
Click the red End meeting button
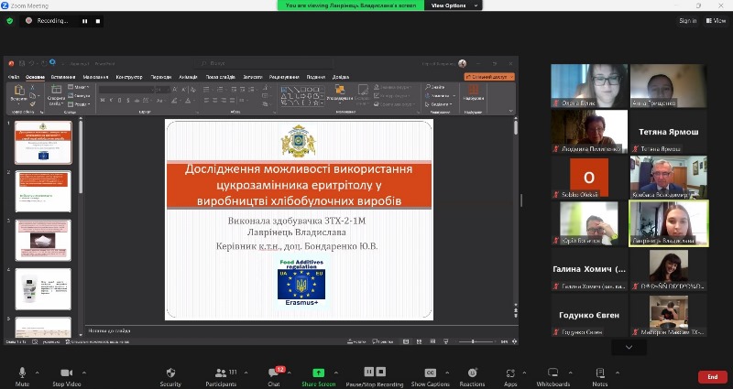coord(712,376)
